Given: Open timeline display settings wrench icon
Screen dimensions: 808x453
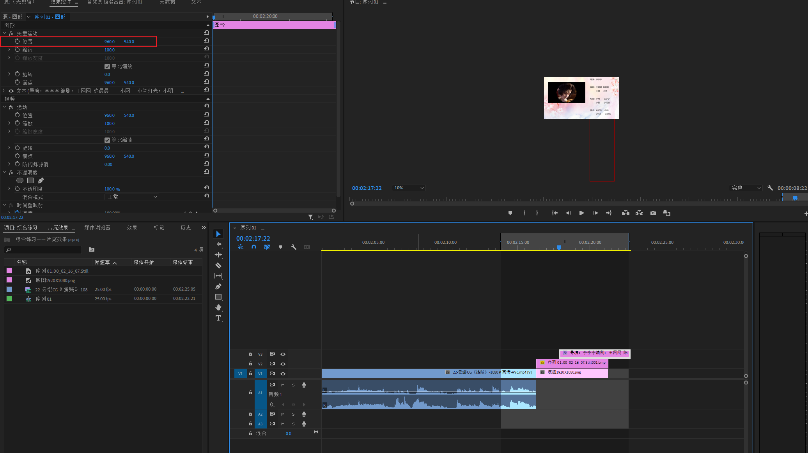Looking at the screenshot, I should 294,247.
